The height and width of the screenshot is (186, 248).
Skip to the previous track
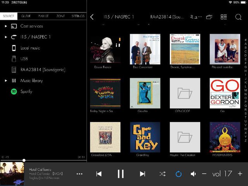pyautogui.click(x=99, y=174)
